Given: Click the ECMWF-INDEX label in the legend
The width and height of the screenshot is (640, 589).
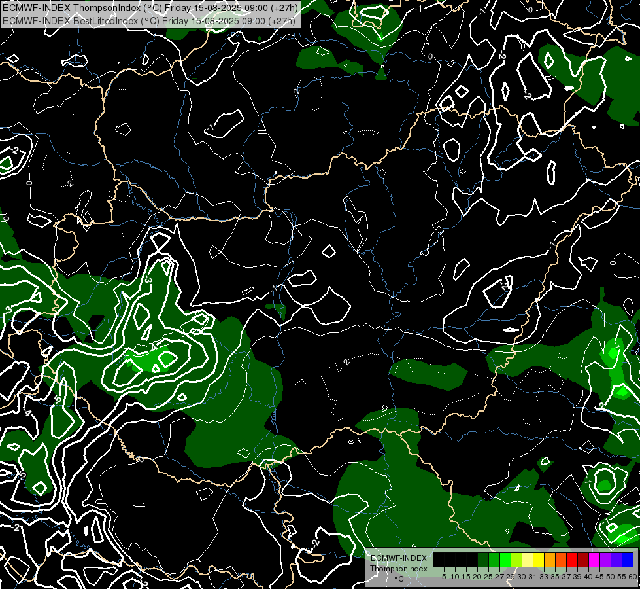Looking at the screenshot, I should click(x=399, y=558).
